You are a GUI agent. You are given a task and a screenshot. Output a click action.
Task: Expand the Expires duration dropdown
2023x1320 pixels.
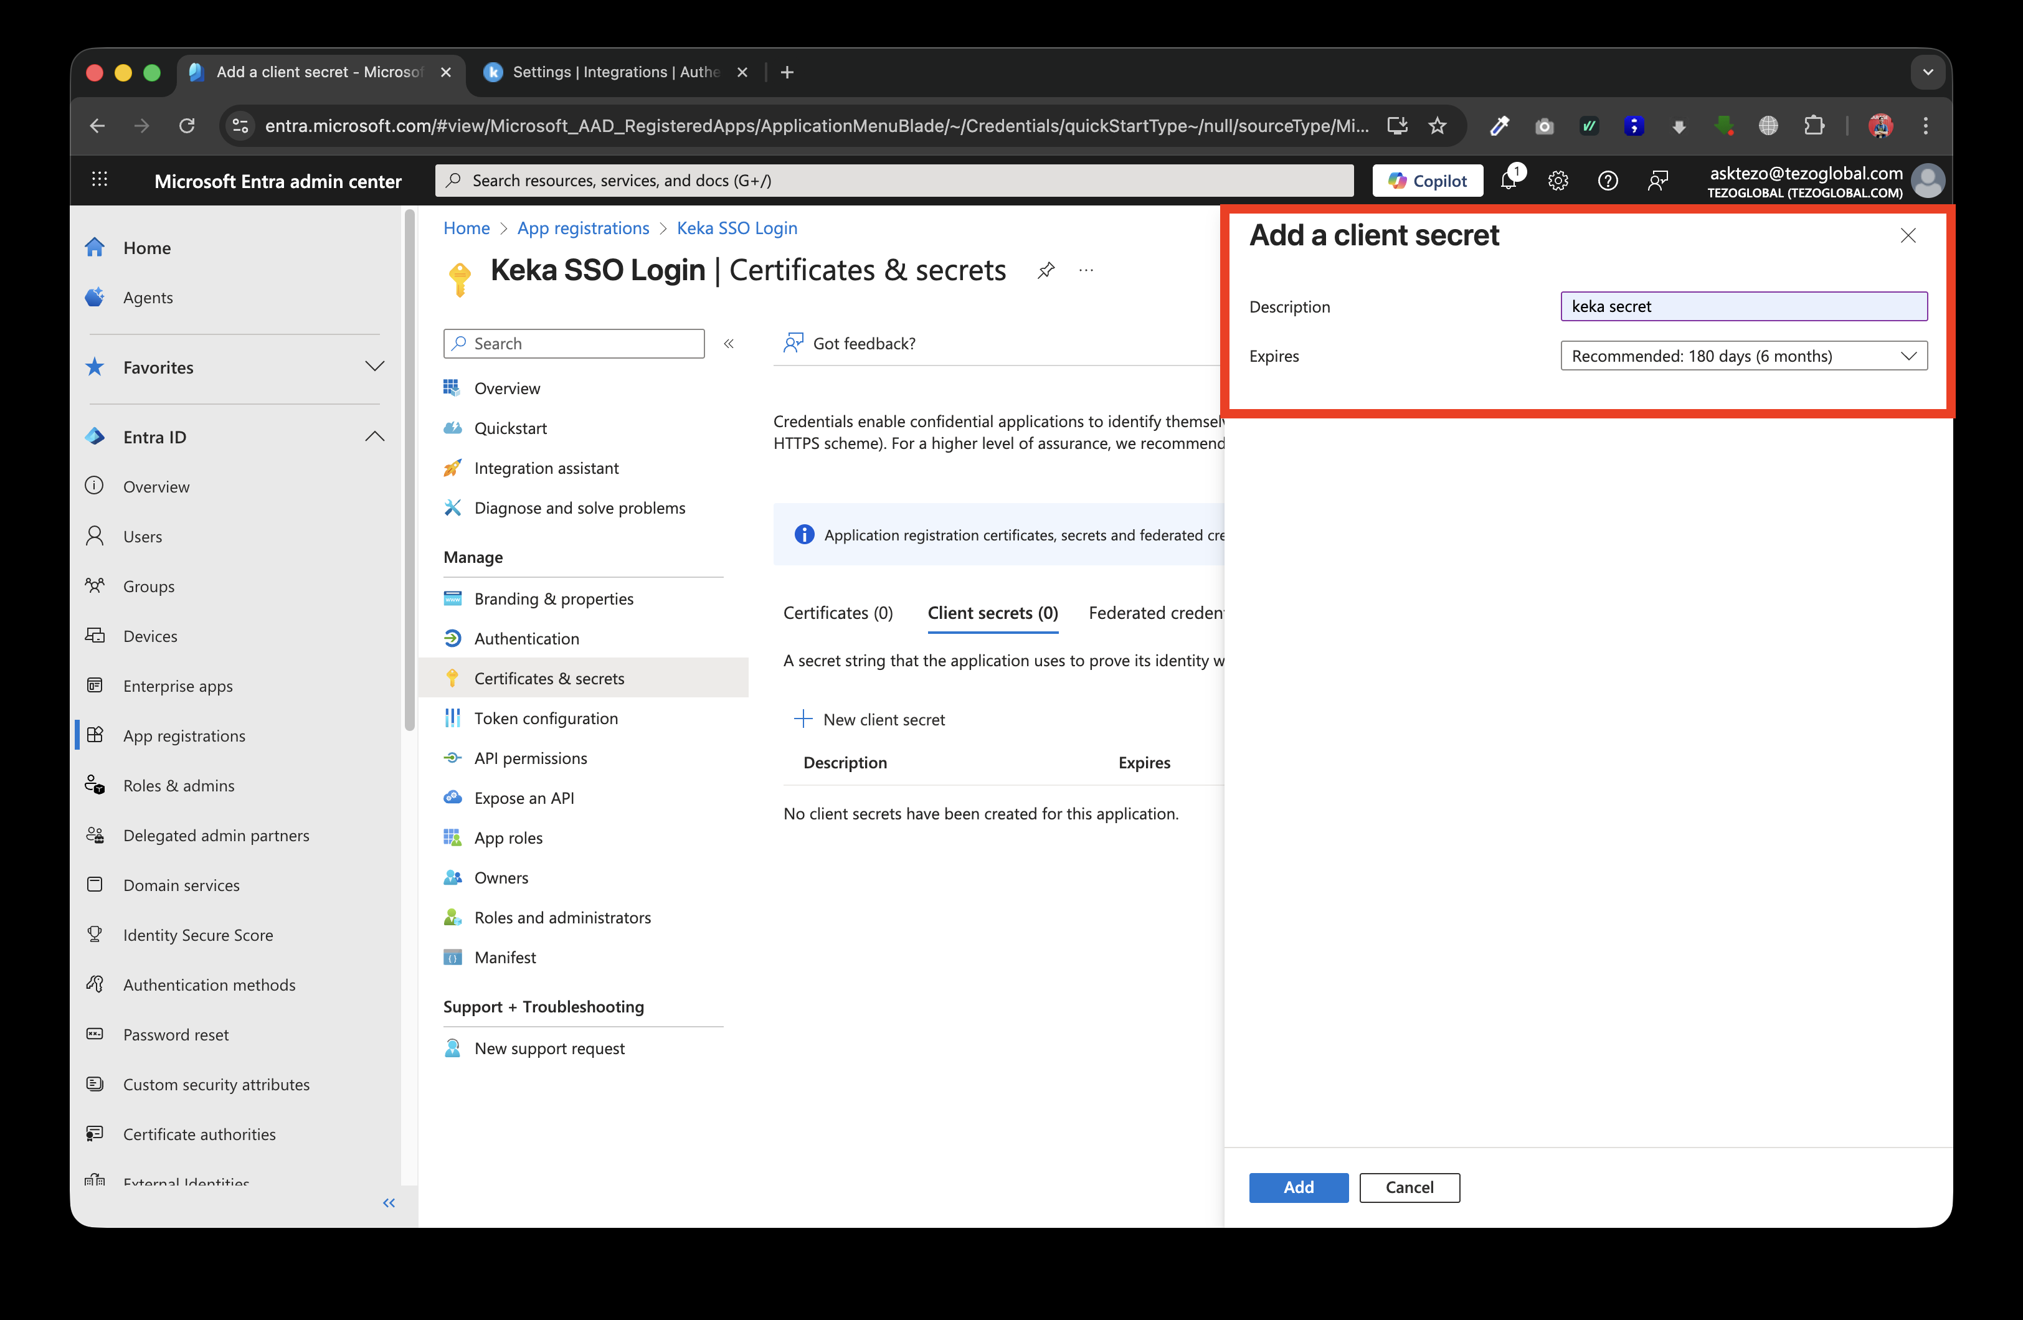[x=1743, y=356]
